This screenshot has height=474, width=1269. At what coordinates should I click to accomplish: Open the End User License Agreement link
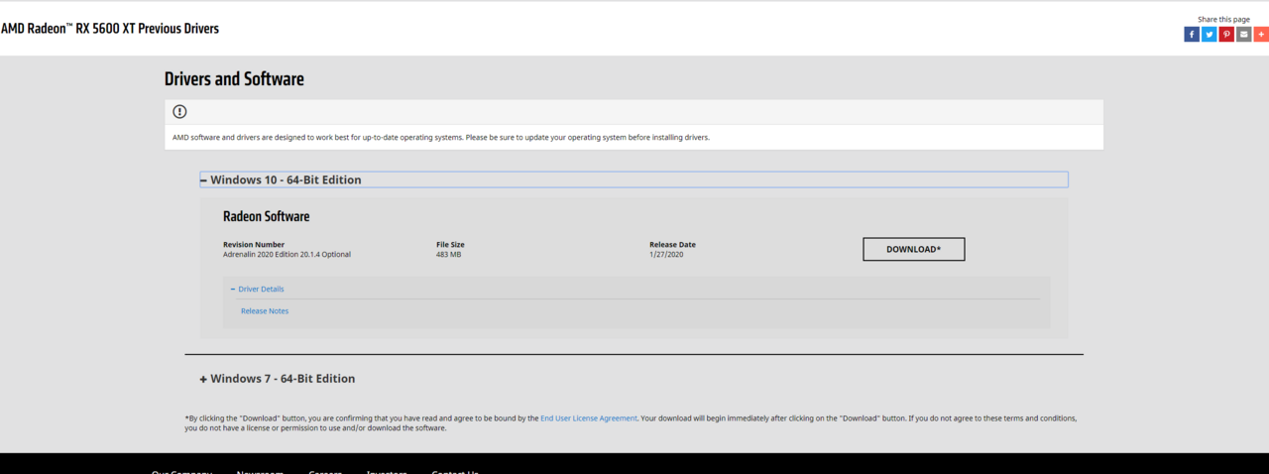pos(589,418)
